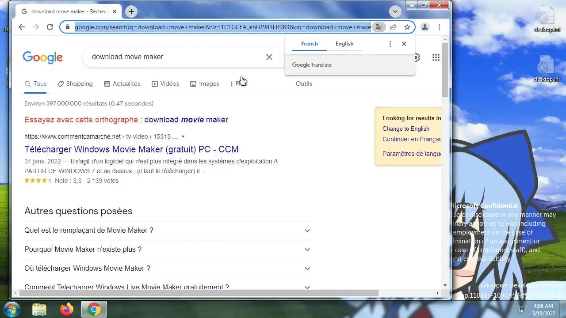
Task: Open the Windows Start menu
Action: 12,309
